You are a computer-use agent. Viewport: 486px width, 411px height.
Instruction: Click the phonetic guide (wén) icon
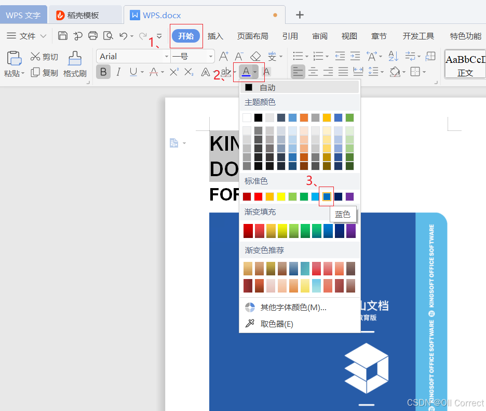point(272,57)
